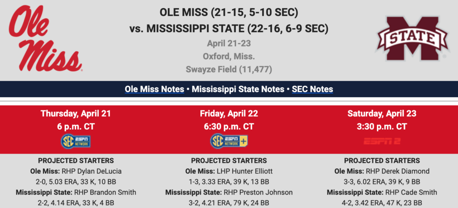Click the ESPN 2 logo under Saturday
This screenshot has height=208, width=458.
(382, 141)
